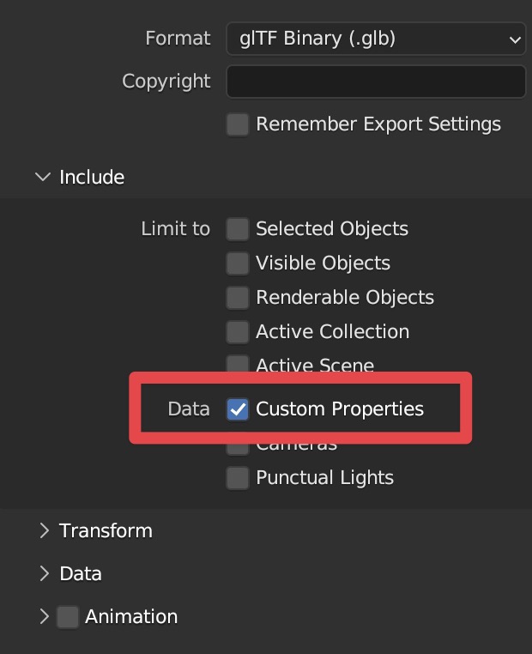The height and width of the screenshot is (654, 532).
Task: Toggle the Cameras checkbox
Action: [x=238, y=448]
